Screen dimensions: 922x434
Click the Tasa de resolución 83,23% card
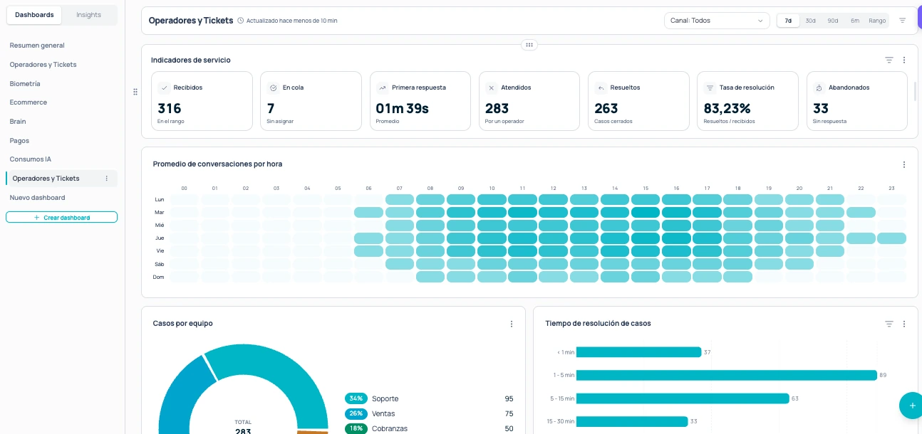(x=747, y=101)
